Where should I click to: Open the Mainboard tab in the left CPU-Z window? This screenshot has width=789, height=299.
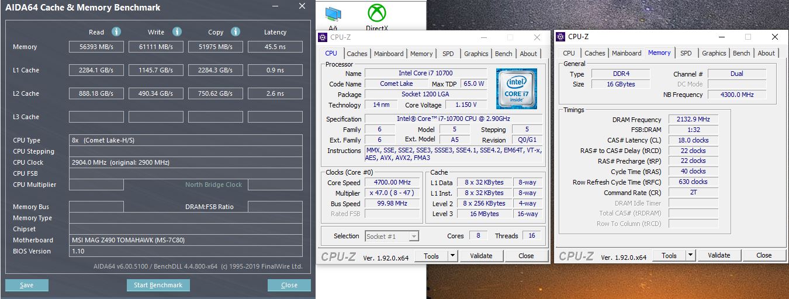389,54
